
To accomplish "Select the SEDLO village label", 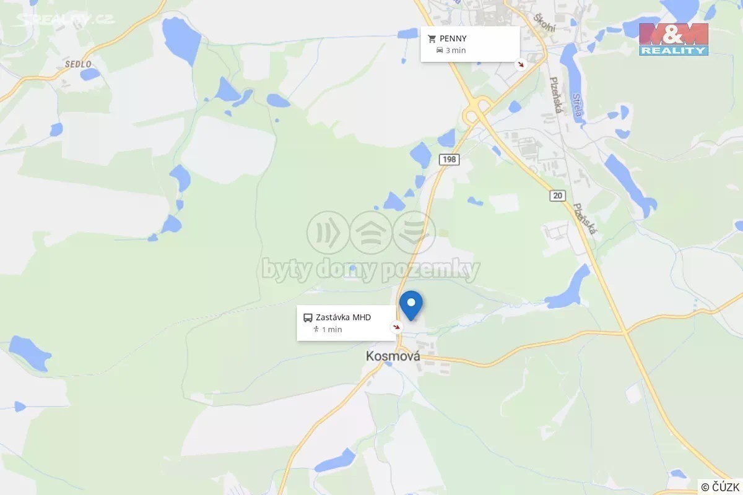I will point(79,64).
